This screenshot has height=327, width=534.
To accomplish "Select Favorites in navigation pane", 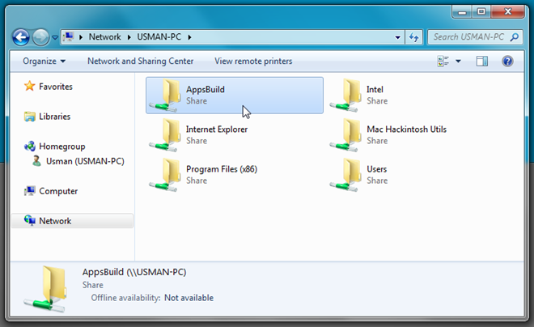I will [x=56, y=87].
